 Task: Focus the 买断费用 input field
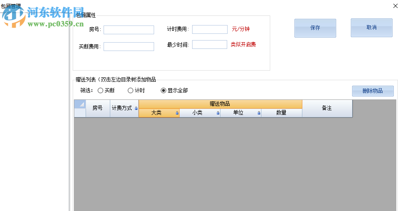coord(129,46)
